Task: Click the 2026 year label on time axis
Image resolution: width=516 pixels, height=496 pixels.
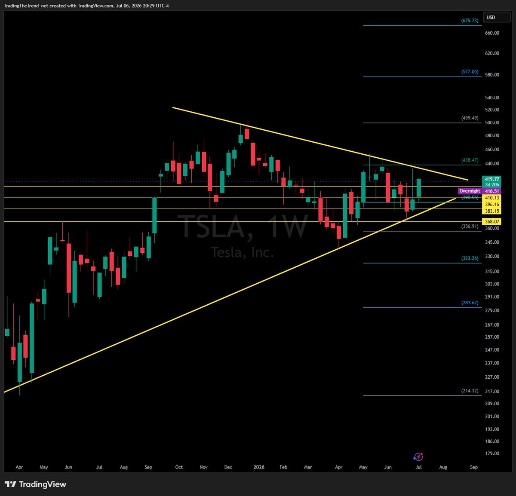Action: 259,467
